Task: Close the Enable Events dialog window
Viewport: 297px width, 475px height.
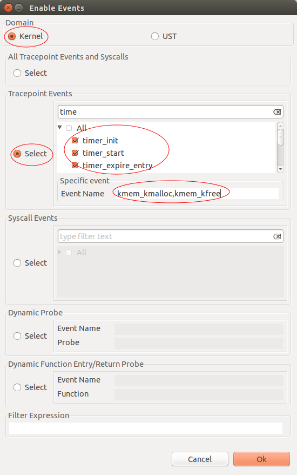Action: coord(9,8)
